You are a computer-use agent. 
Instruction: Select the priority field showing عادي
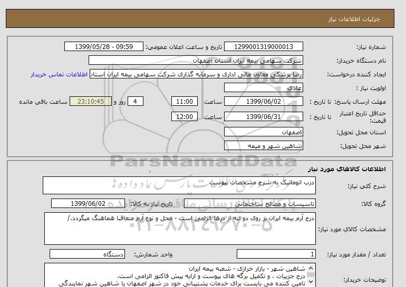263,88
